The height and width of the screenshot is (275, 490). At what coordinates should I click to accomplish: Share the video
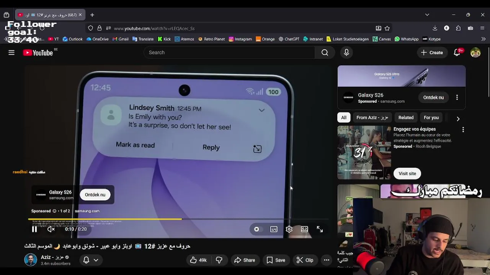[x=245, y=260]
